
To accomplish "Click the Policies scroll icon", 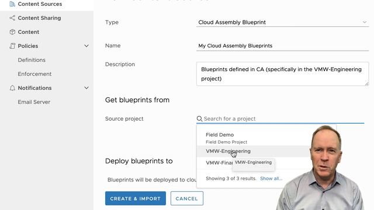I will [x=12, y=46].
